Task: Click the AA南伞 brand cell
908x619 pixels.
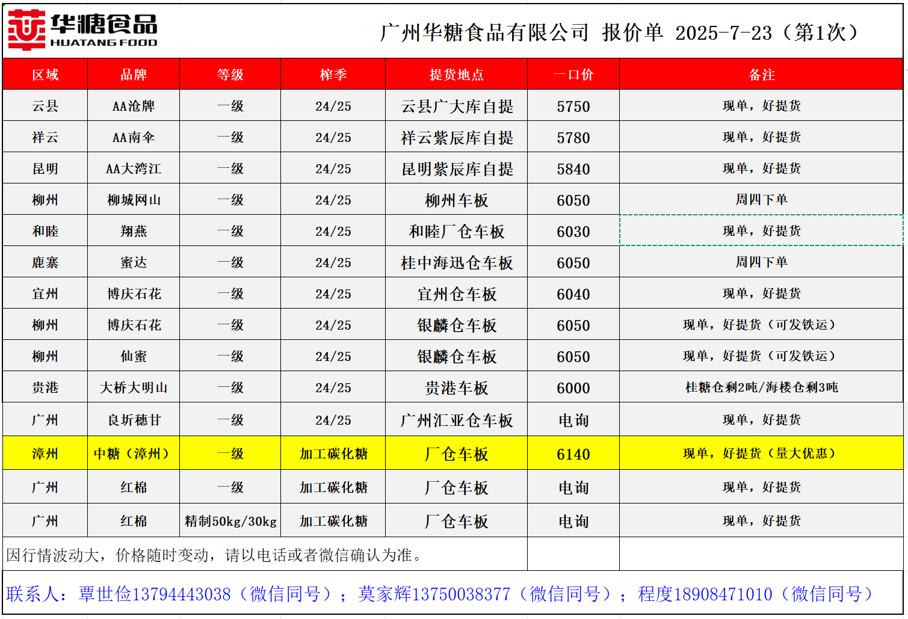Action: coord(133,138)
